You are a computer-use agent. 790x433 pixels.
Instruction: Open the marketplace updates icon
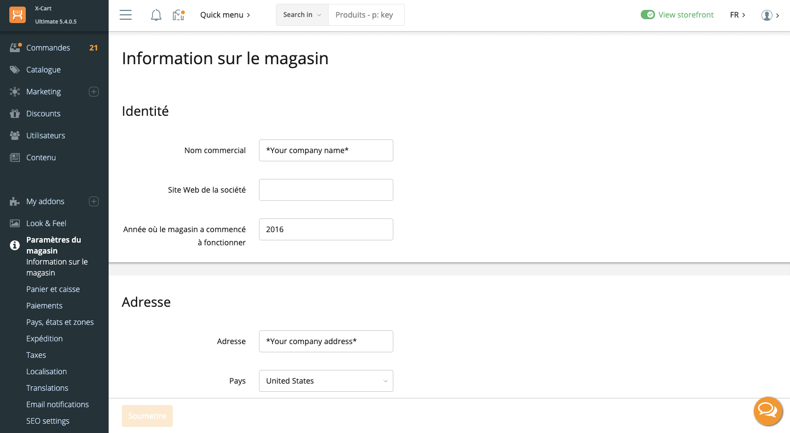click(178, 15)
